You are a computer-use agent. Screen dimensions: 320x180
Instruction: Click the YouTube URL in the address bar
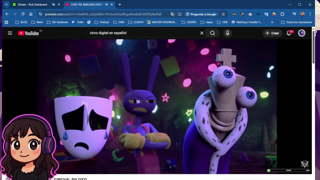pos(103,14)
